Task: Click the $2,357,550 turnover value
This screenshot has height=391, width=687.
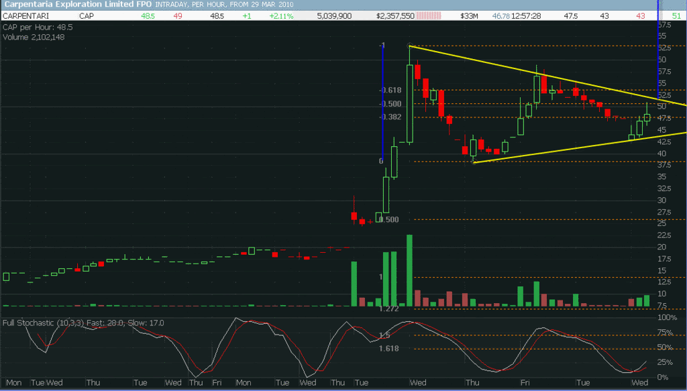Action: 395,16
